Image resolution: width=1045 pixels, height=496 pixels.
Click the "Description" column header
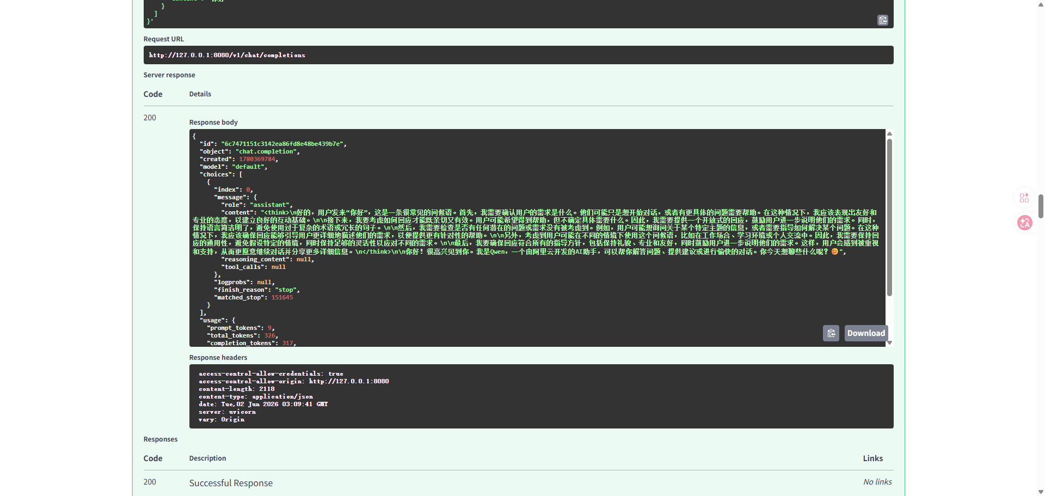pyautogui.click(x=208, y=458)
